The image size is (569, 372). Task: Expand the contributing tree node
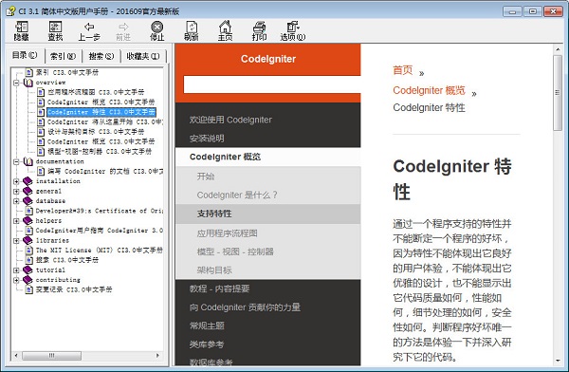click(16, 280)
